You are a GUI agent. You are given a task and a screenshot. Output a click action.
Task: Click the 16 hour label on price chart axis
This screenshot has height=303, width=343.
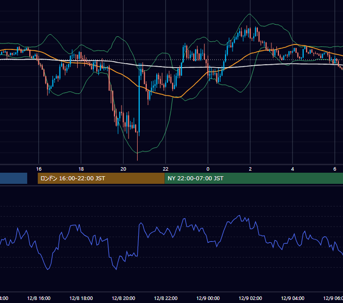coord(39,169)
